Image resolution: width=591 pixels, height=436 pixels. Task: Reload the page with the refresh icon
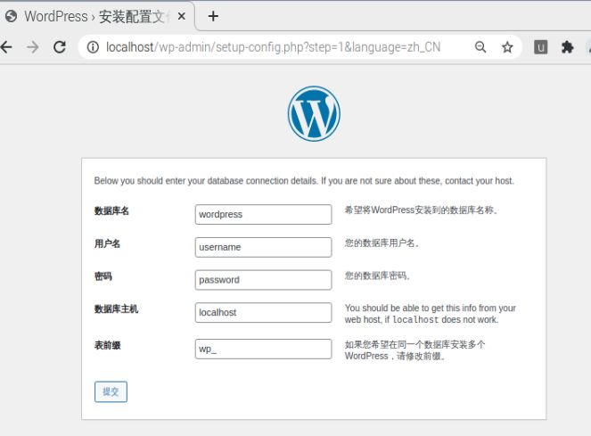60,47
